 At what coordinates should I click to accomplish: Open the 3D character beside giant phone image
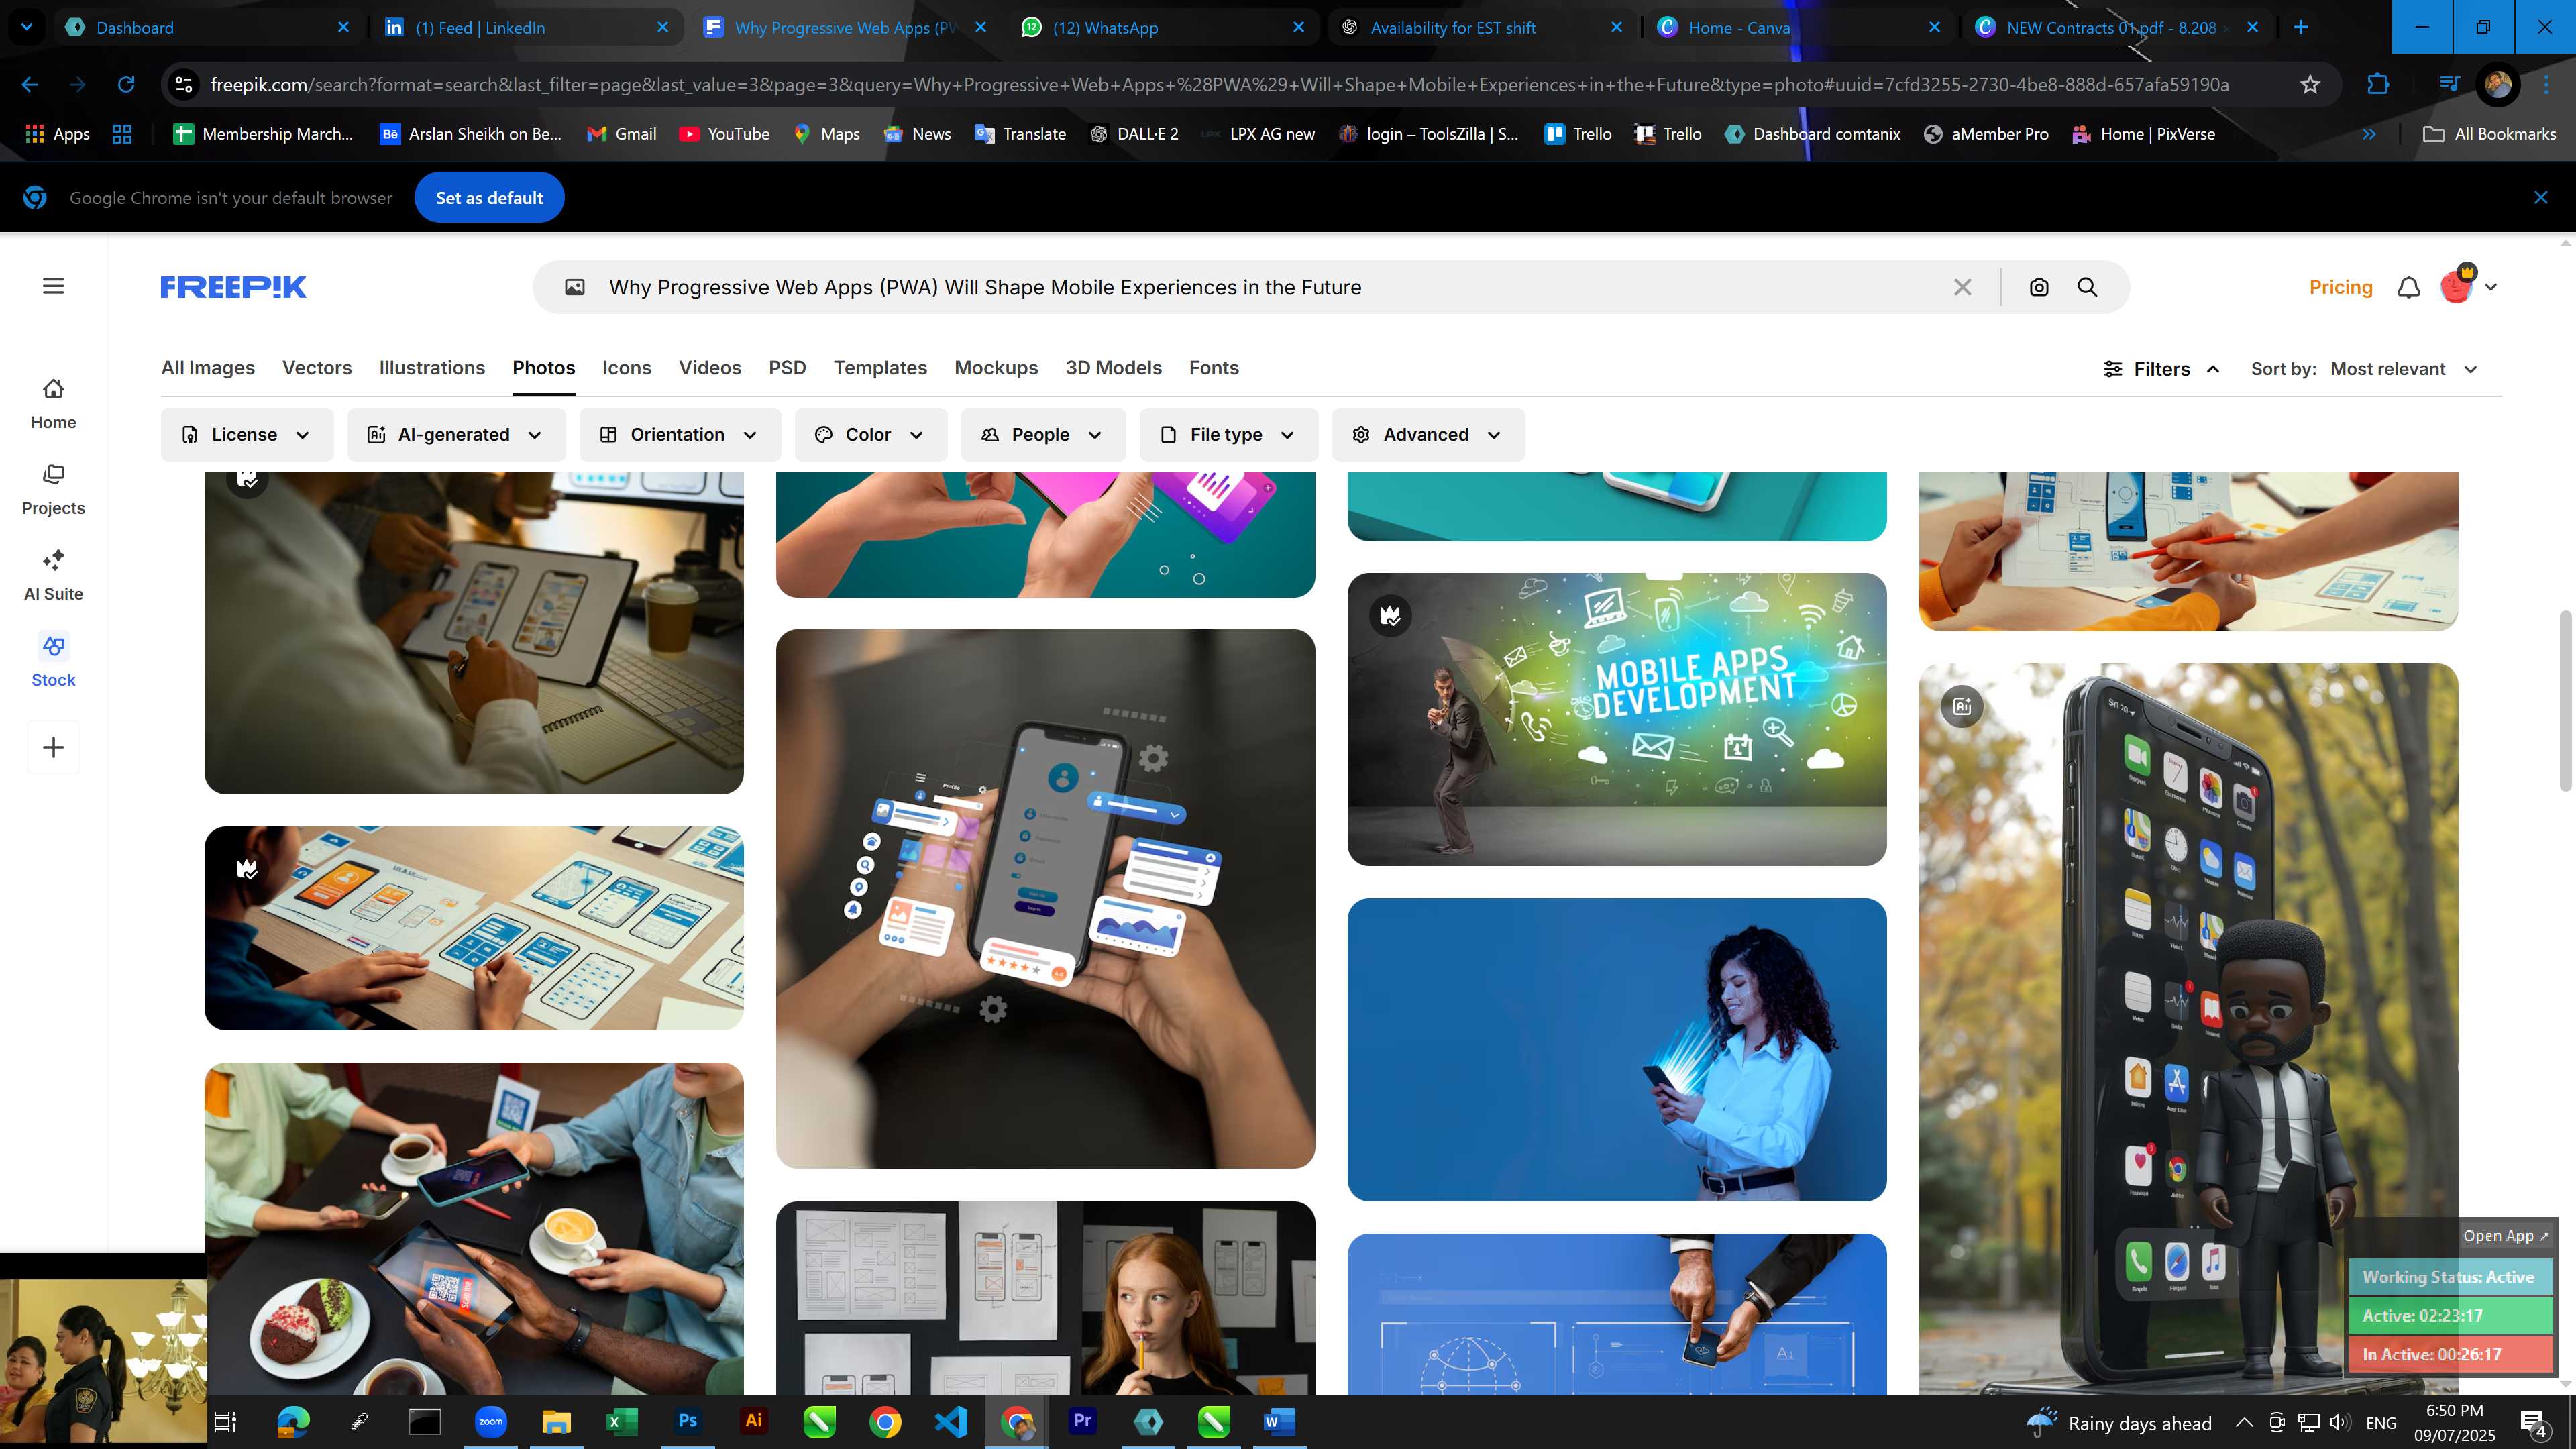point(2188,1028)
